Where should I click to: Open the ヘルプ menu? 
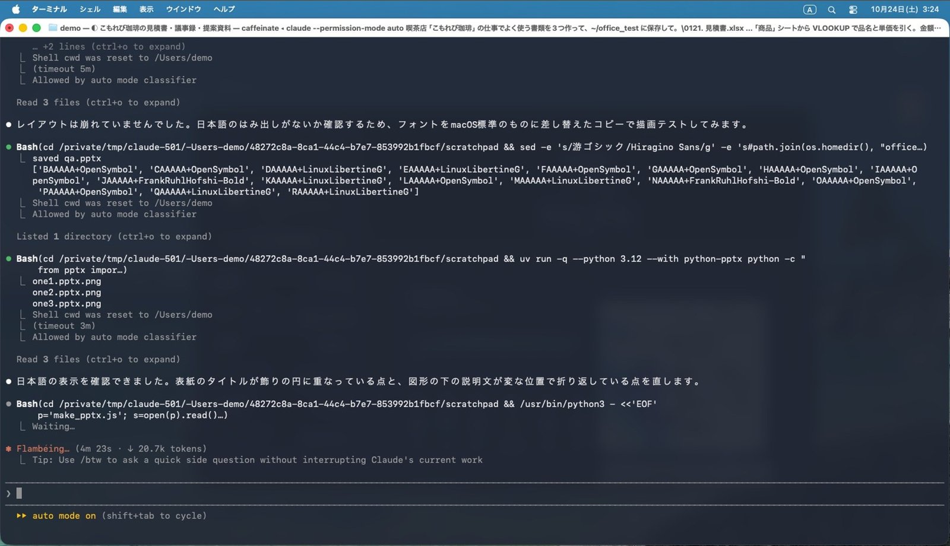(224, 9)
